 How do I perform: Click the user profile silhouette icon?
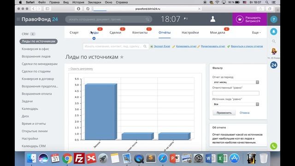point(213,19)
